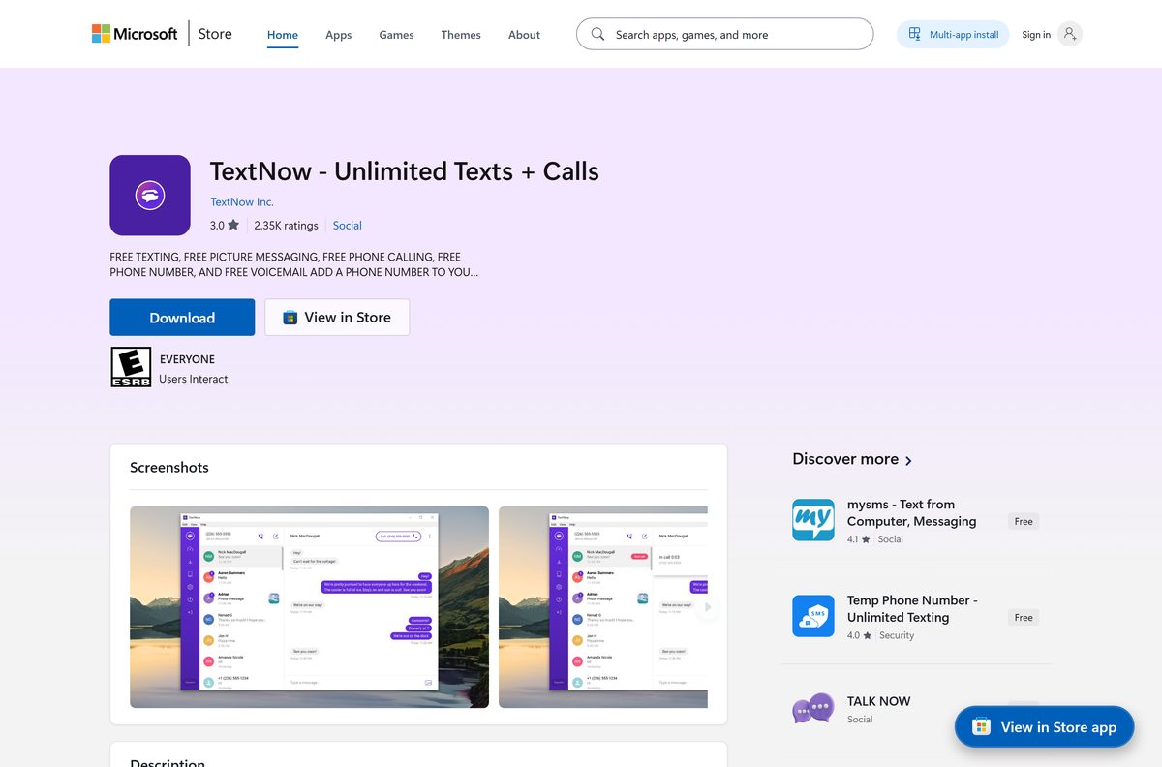
Task: Open the Store home link
Action: click(215, 34)
